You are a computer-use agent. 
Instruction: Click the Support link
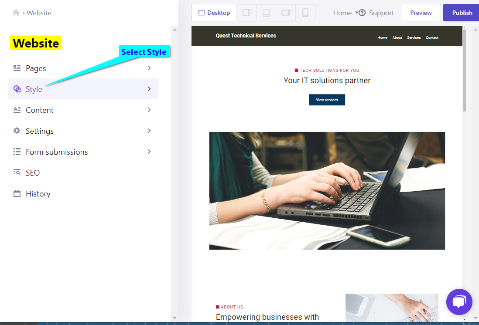pos(381,13)
